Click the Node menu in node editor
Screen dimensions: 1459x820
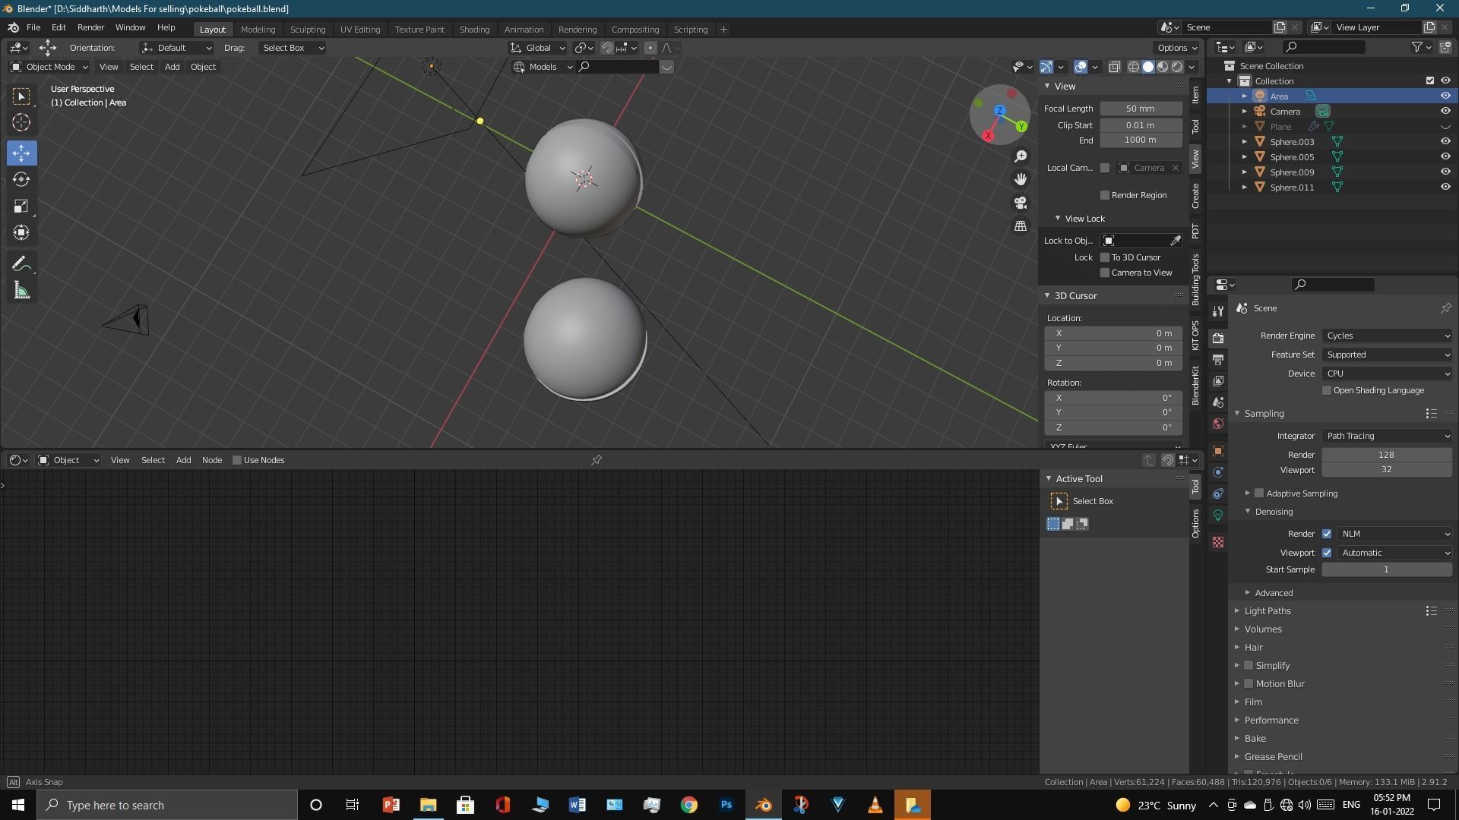coord(212,460)
